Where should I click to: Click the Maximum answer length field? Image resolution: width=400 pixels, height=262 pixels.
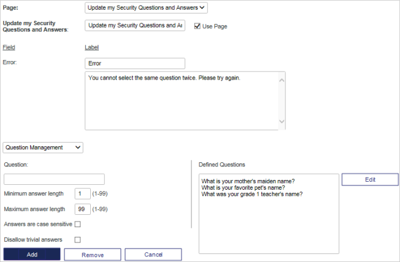pyautogui.click(x=82, y=209)
